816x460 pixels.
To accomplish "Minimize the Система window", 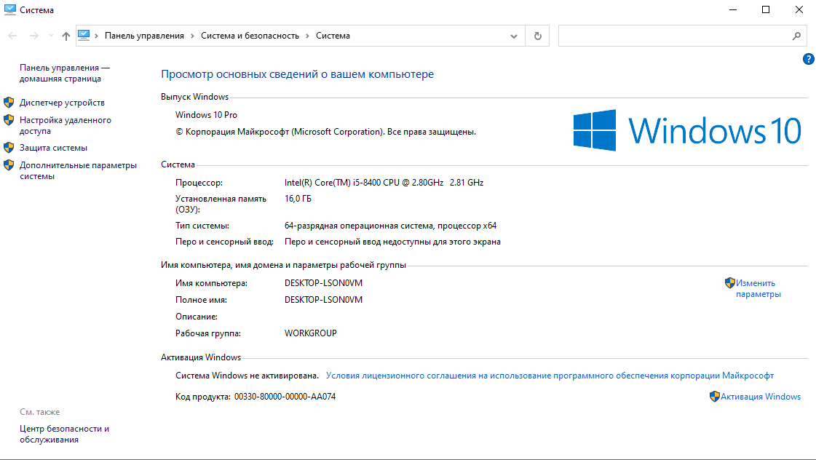I will [733, 10].
